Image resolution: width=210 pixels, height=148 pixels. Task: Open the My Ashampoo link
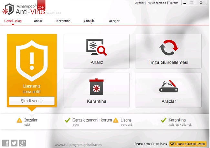coord(157,3)
